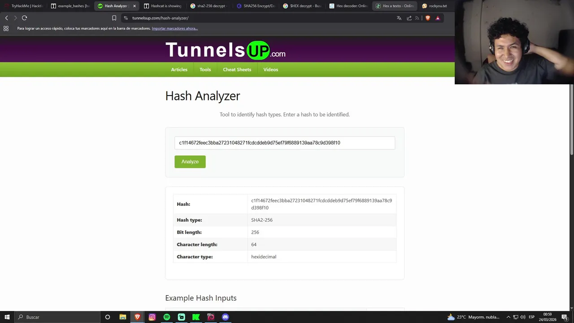
Task: Click Brave browser icon in taskbar
Action: coord(137,317)
